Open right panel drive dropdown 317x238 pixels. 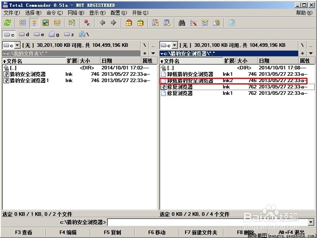pyautogui.click(x=175, y=45)
